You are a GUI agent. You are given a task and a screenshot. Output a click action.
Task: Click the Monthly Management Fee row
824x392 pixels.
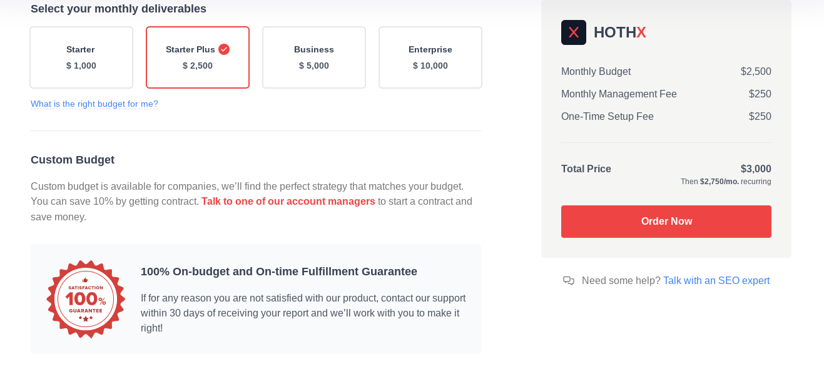pyautogui.click(x=666, y=94)
